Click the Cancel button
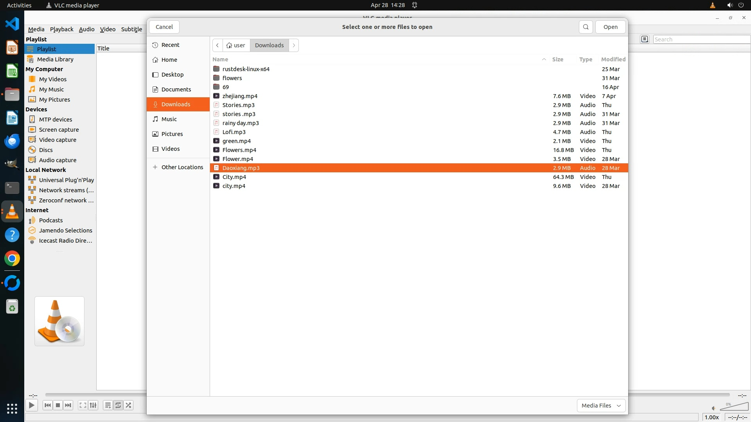The height and width of the screenshot is (422, 751). [x=164, y=27]
